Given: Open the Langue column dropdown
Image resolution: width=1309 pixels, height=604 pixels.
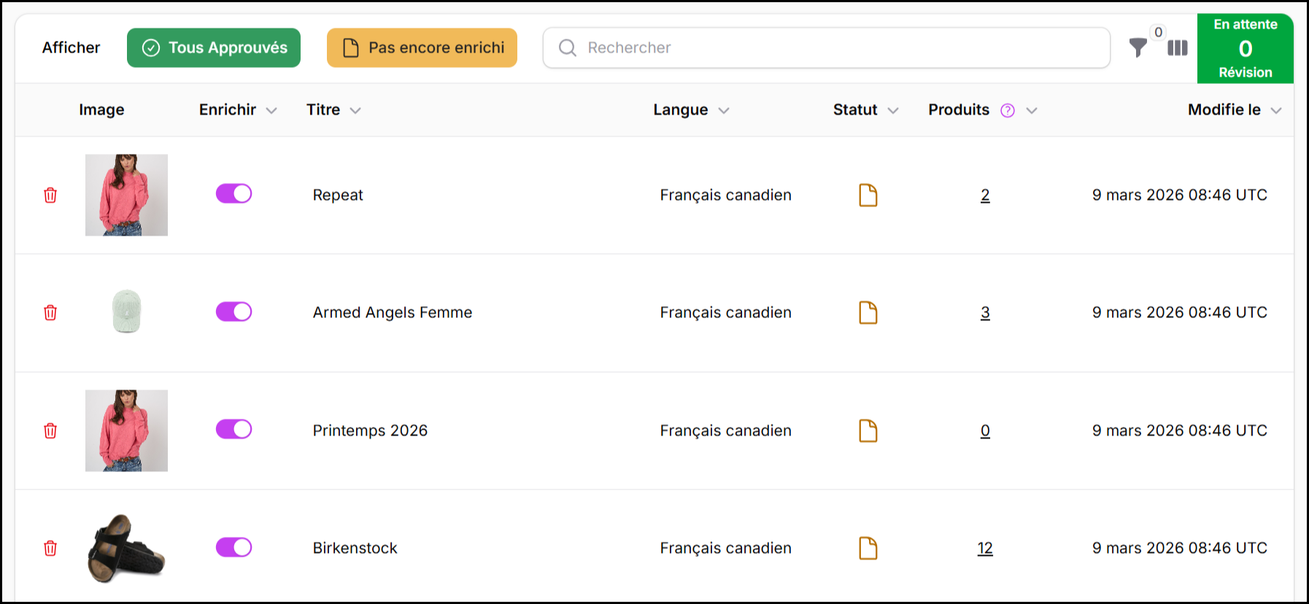Looking at the screenshot, I should (724, 111).
